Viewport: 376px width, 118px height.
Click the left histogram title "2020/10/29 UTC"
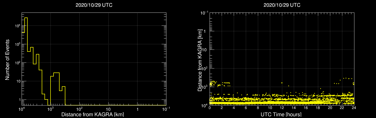[94, 5]
